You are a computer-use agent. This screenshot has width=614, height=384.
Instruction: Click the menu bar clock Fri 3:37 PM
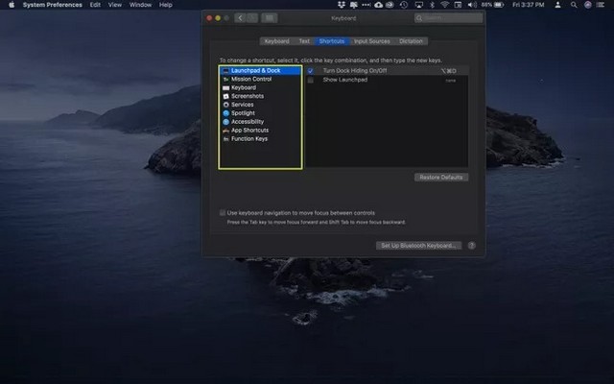(529, 5)
